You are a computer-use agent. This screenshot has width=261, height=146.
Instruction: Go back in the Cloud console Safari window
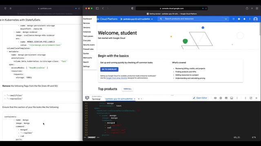103,8
